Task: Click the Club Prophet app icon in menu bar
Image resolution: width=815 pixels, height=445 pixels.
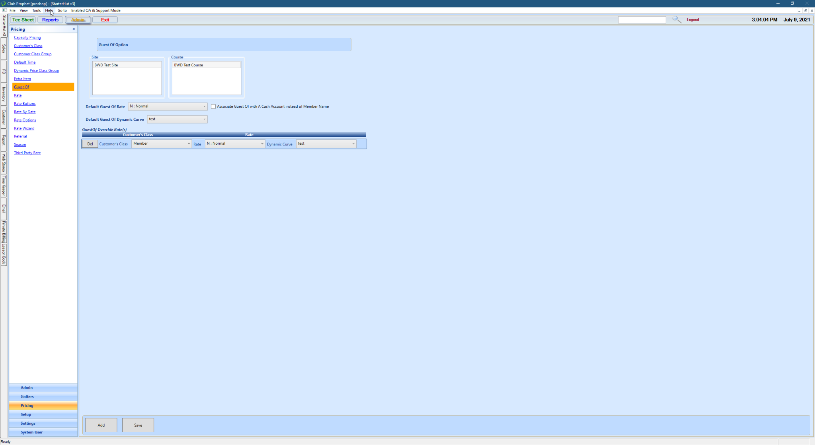Action: (4, 10)
